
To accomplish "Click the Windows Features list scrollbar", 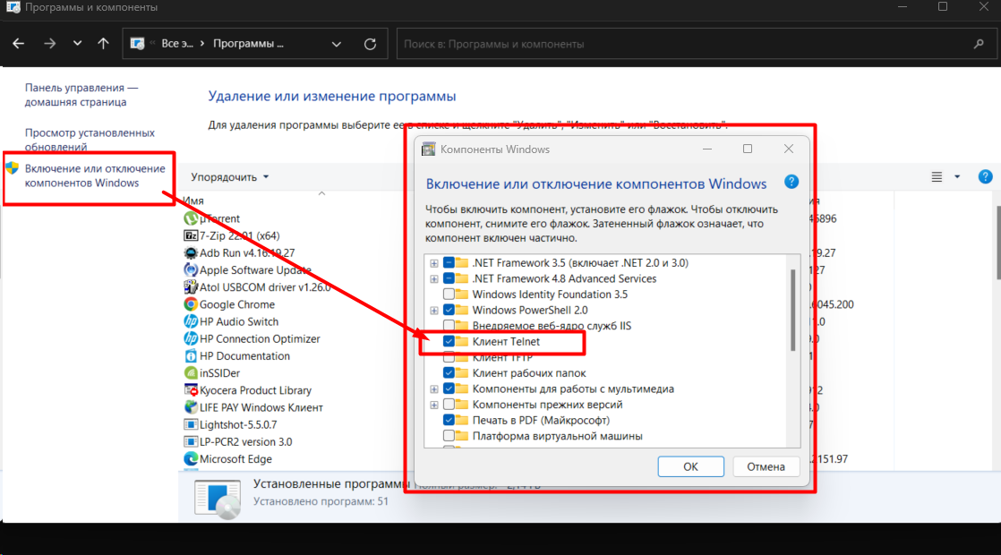I will point(793,310).
